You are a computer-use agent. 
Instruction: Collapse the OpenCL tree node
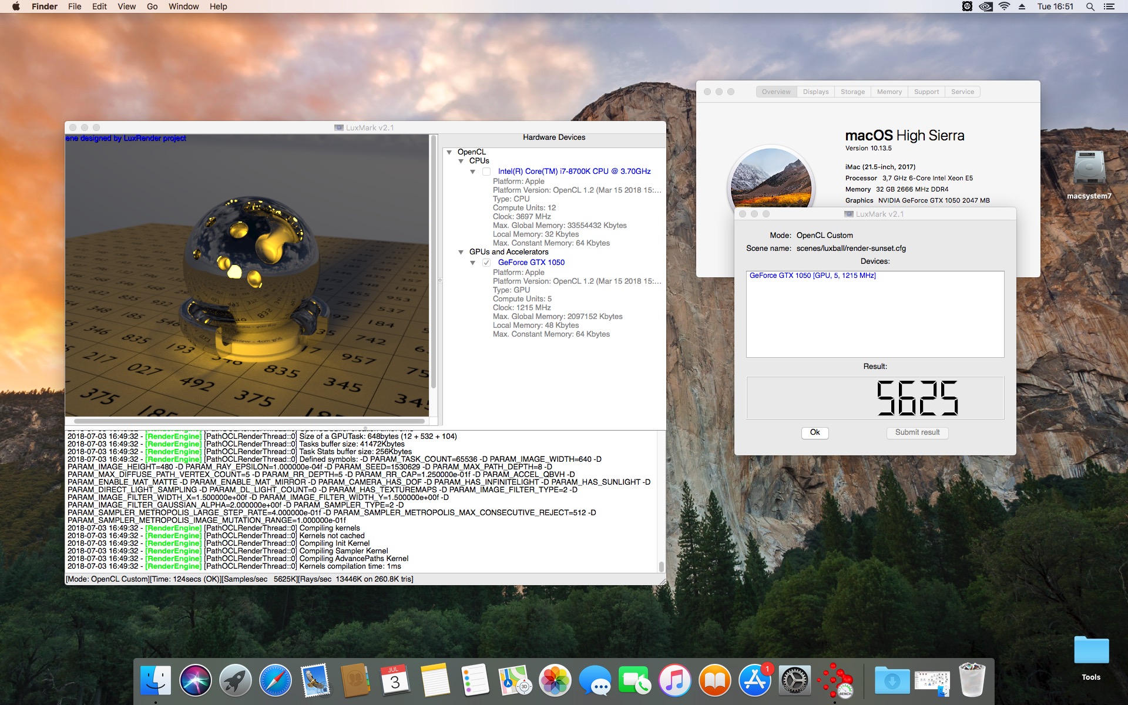pos(449,152)
